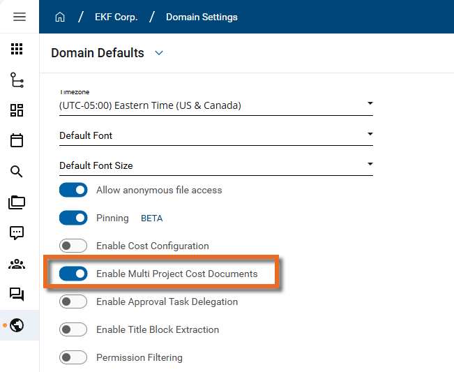Click the apps grid icon in sidebar

click(17, 50)
